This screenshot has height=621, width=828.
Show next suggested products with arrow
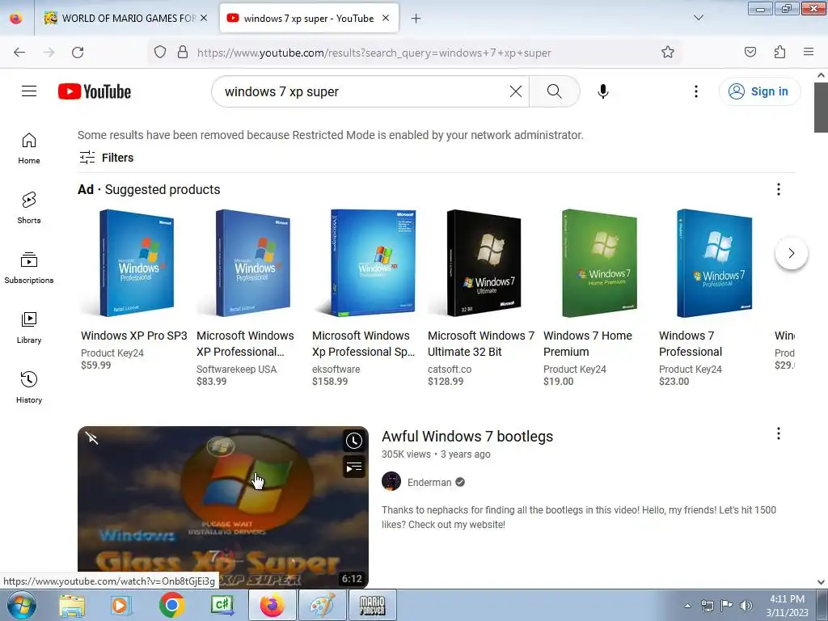tap(791, 253)
